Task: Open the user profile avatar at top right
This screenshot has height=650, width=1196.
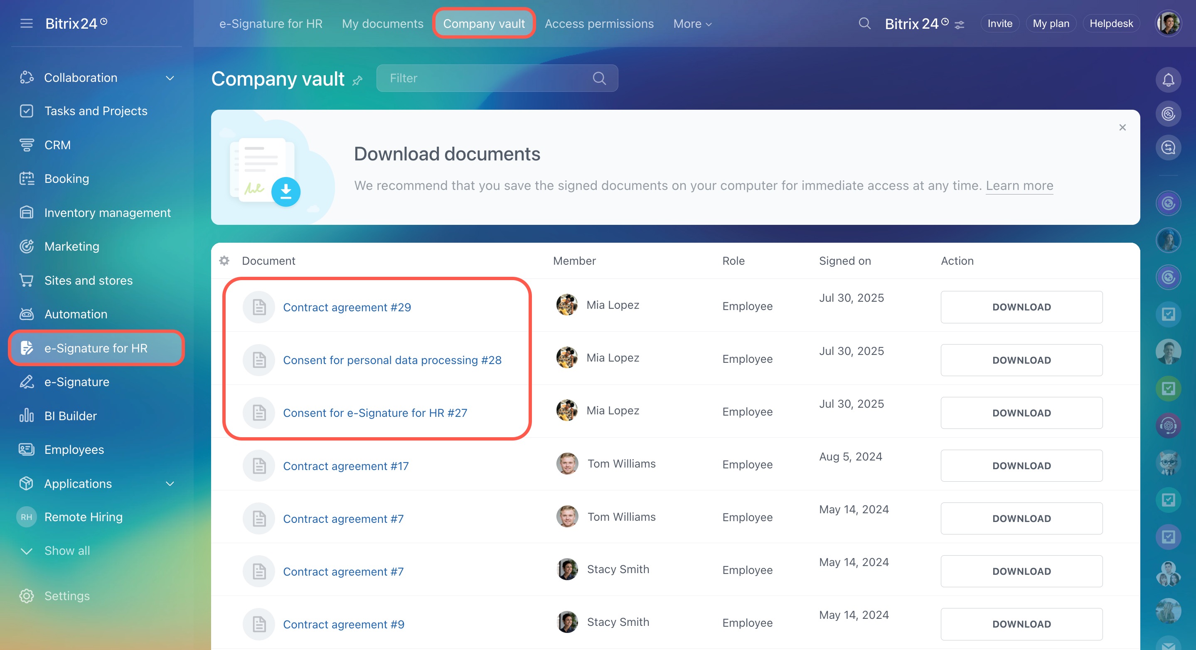Action: (x=1168, y=23)
